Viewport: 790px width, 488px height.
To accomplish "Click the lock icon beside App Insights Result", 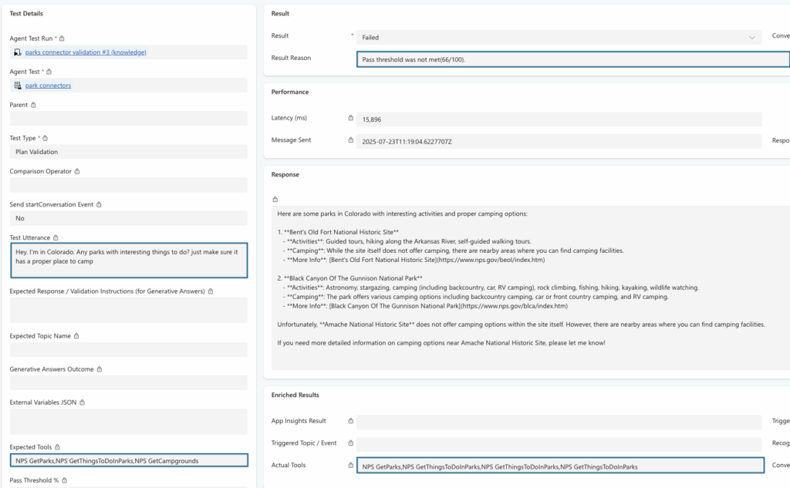I will [x=351, y=422].
